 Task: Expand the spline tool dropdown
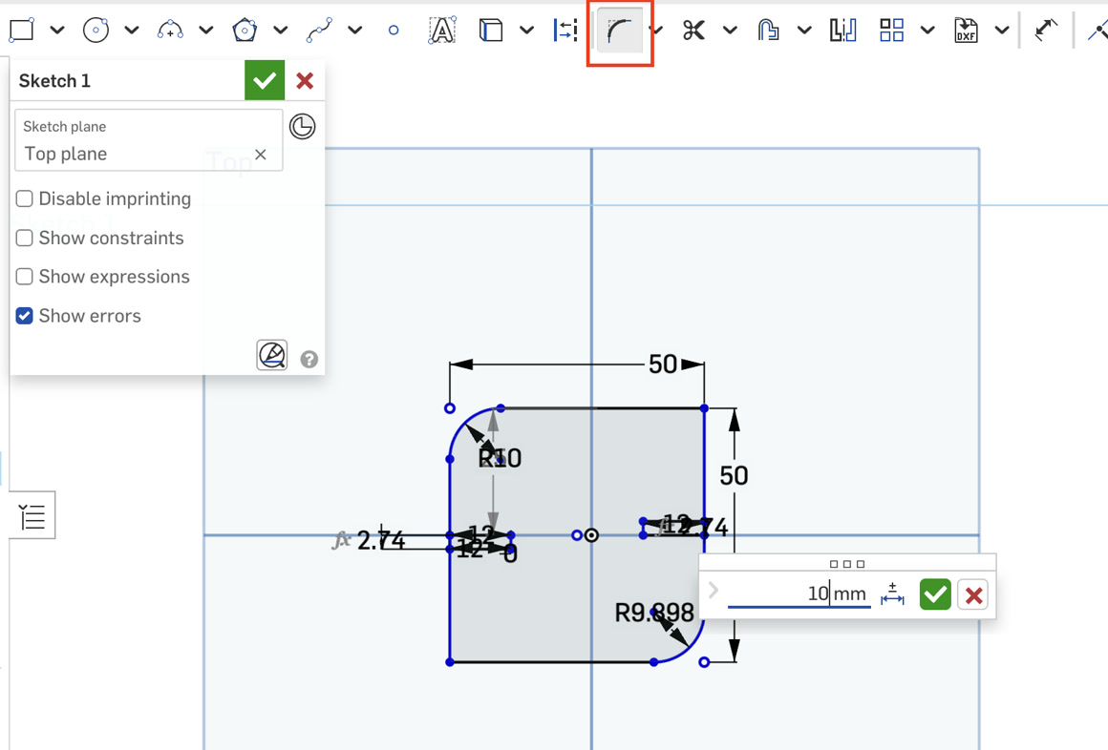[355, 31]
